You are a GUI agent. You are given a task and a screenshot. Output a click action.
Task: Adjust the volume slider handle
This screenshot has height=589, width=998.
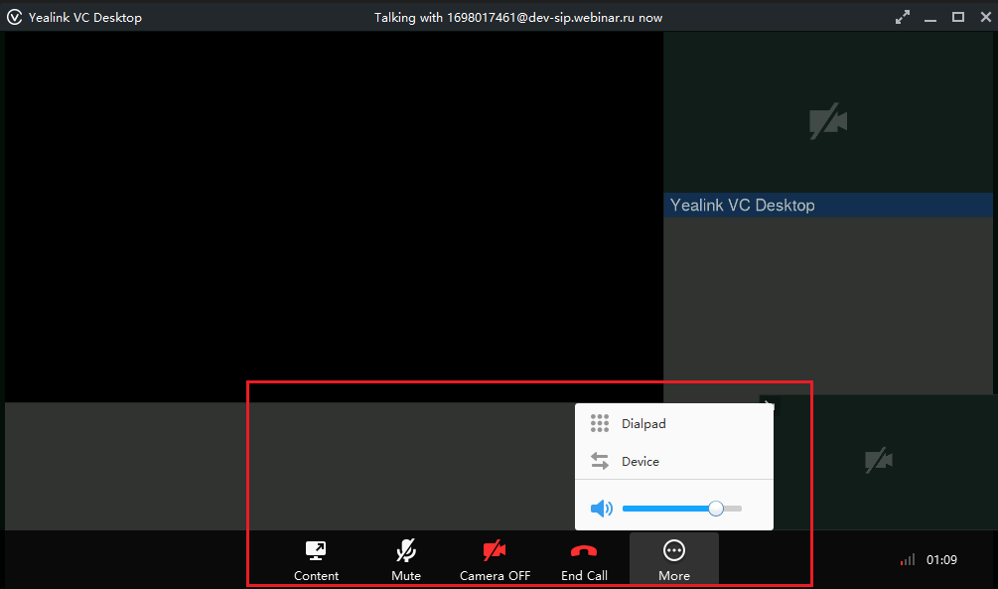[716, 509]
